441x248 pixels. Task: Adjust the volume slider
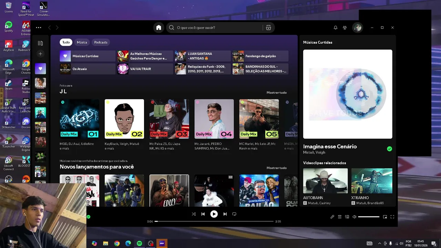pos(369,217)
